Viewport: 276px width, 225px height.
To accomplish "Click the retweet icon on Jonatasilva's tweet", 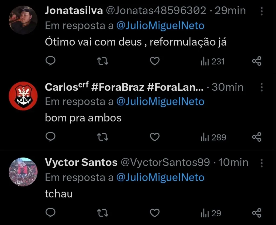I will pos(102,61).
